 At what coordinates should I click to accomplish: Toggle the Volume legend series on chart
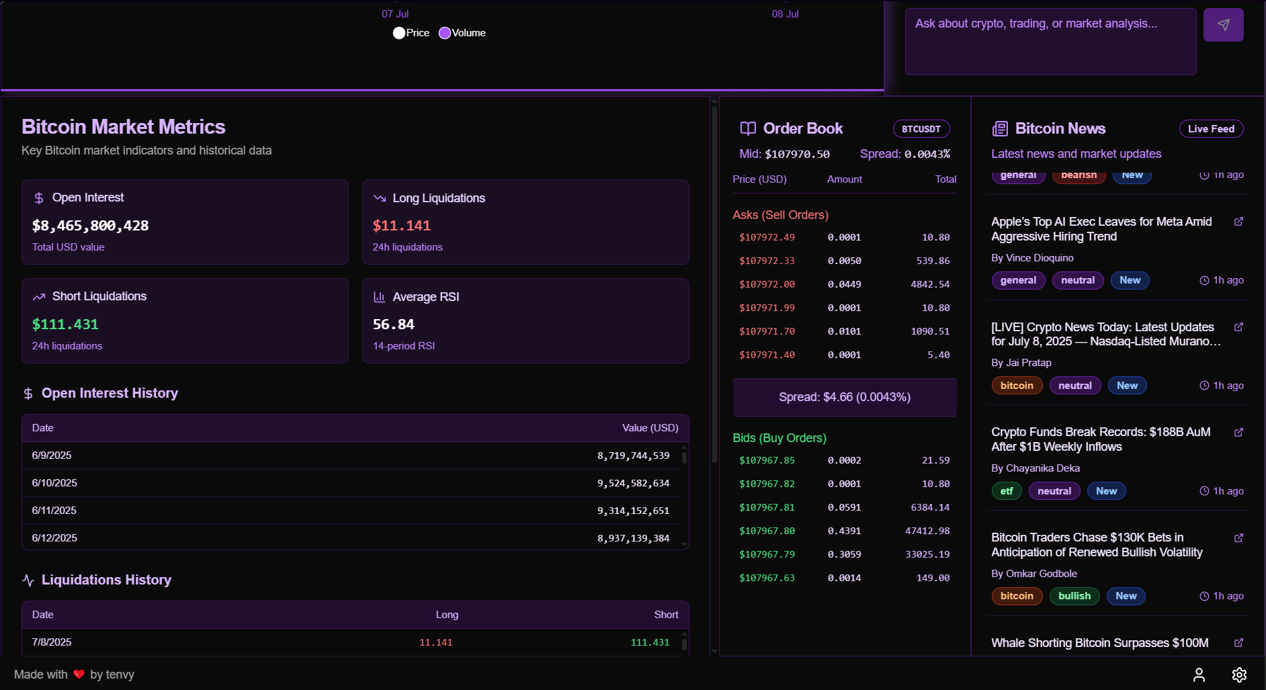click(x=462, y=33)
